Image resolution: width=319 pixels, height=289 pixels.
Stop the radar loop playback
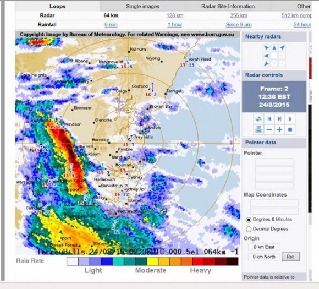coord(290,130)
